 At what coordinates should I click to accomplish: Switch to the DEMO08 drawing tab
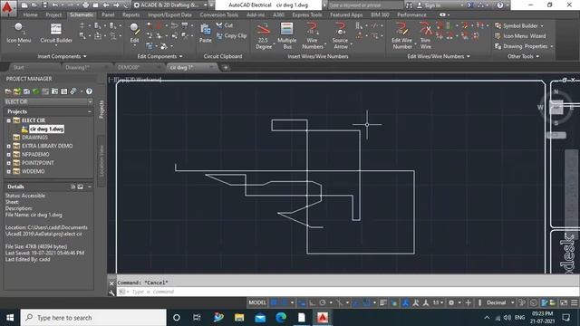coord(129,67)
